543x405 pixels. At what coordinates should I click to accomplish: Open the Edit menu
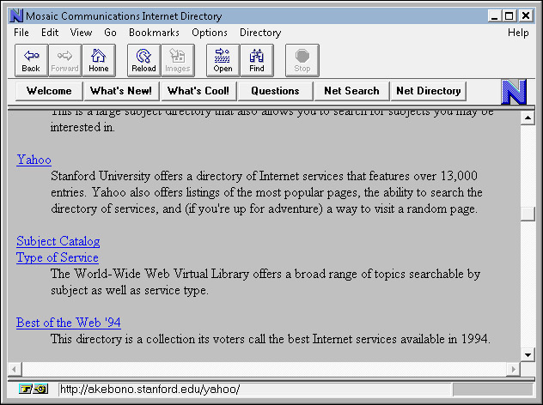pos(50,33)
